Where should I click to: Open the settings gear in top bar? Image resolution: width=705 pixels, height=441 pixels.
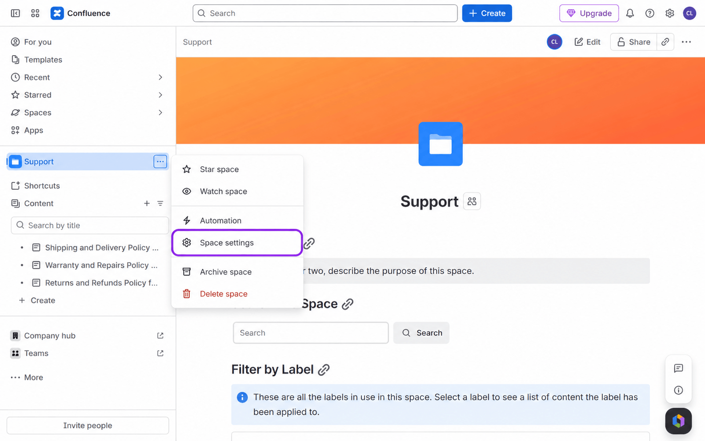pos(670,13)
